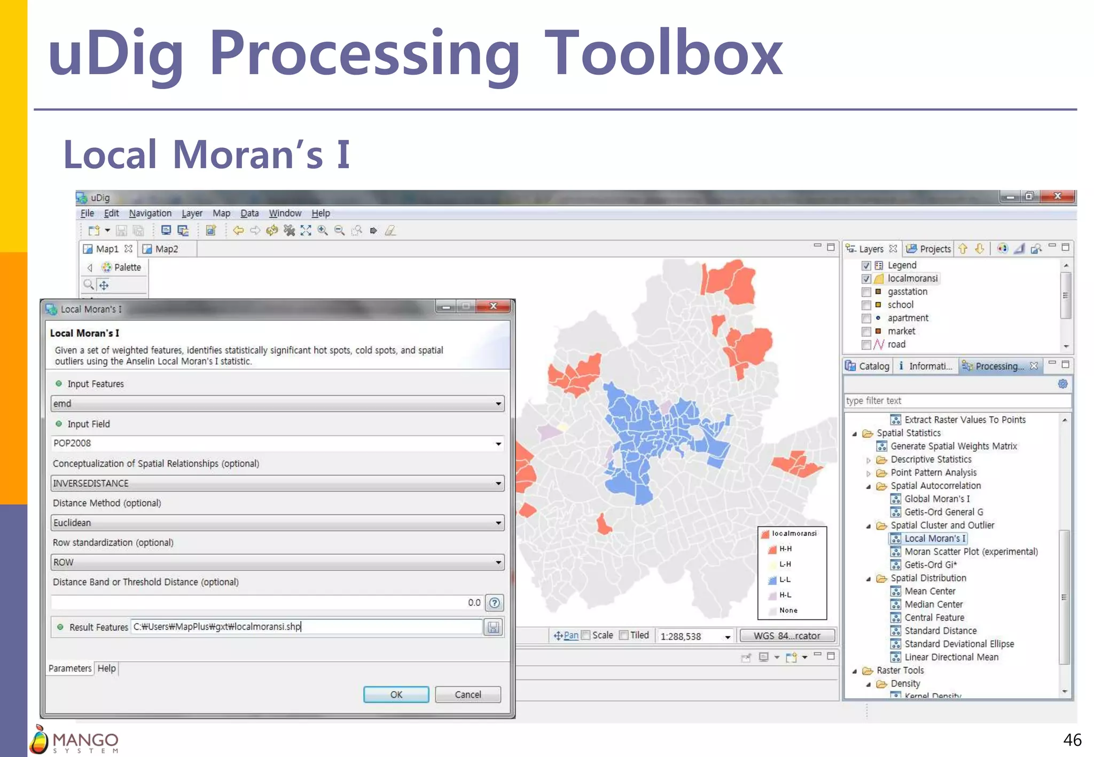
Task: Click the L-L blue legend swatch
Action: (772, 580)
